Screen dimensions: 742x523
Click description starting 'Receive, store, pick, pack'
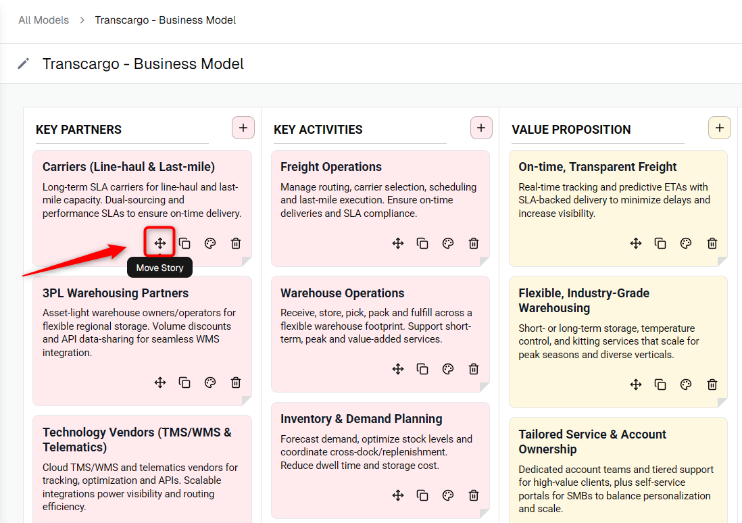click(x=376, y=326)
